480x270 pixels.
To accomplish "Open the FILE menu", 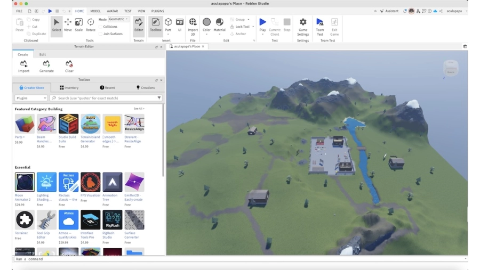I will [x=19, y=11].
